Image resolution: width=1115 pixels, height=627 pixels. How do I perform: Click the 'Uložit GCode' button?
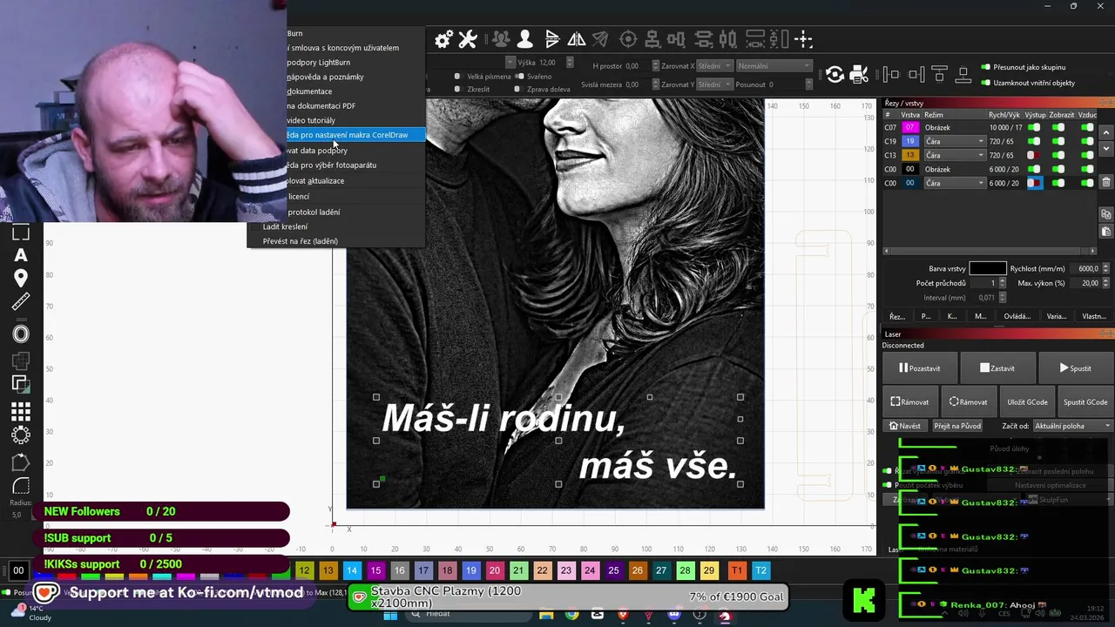point(1027,401)
